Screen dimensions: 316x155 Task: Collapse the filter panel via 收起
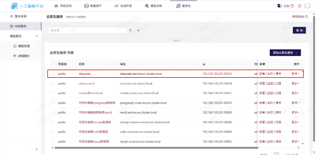coord(177,41)
